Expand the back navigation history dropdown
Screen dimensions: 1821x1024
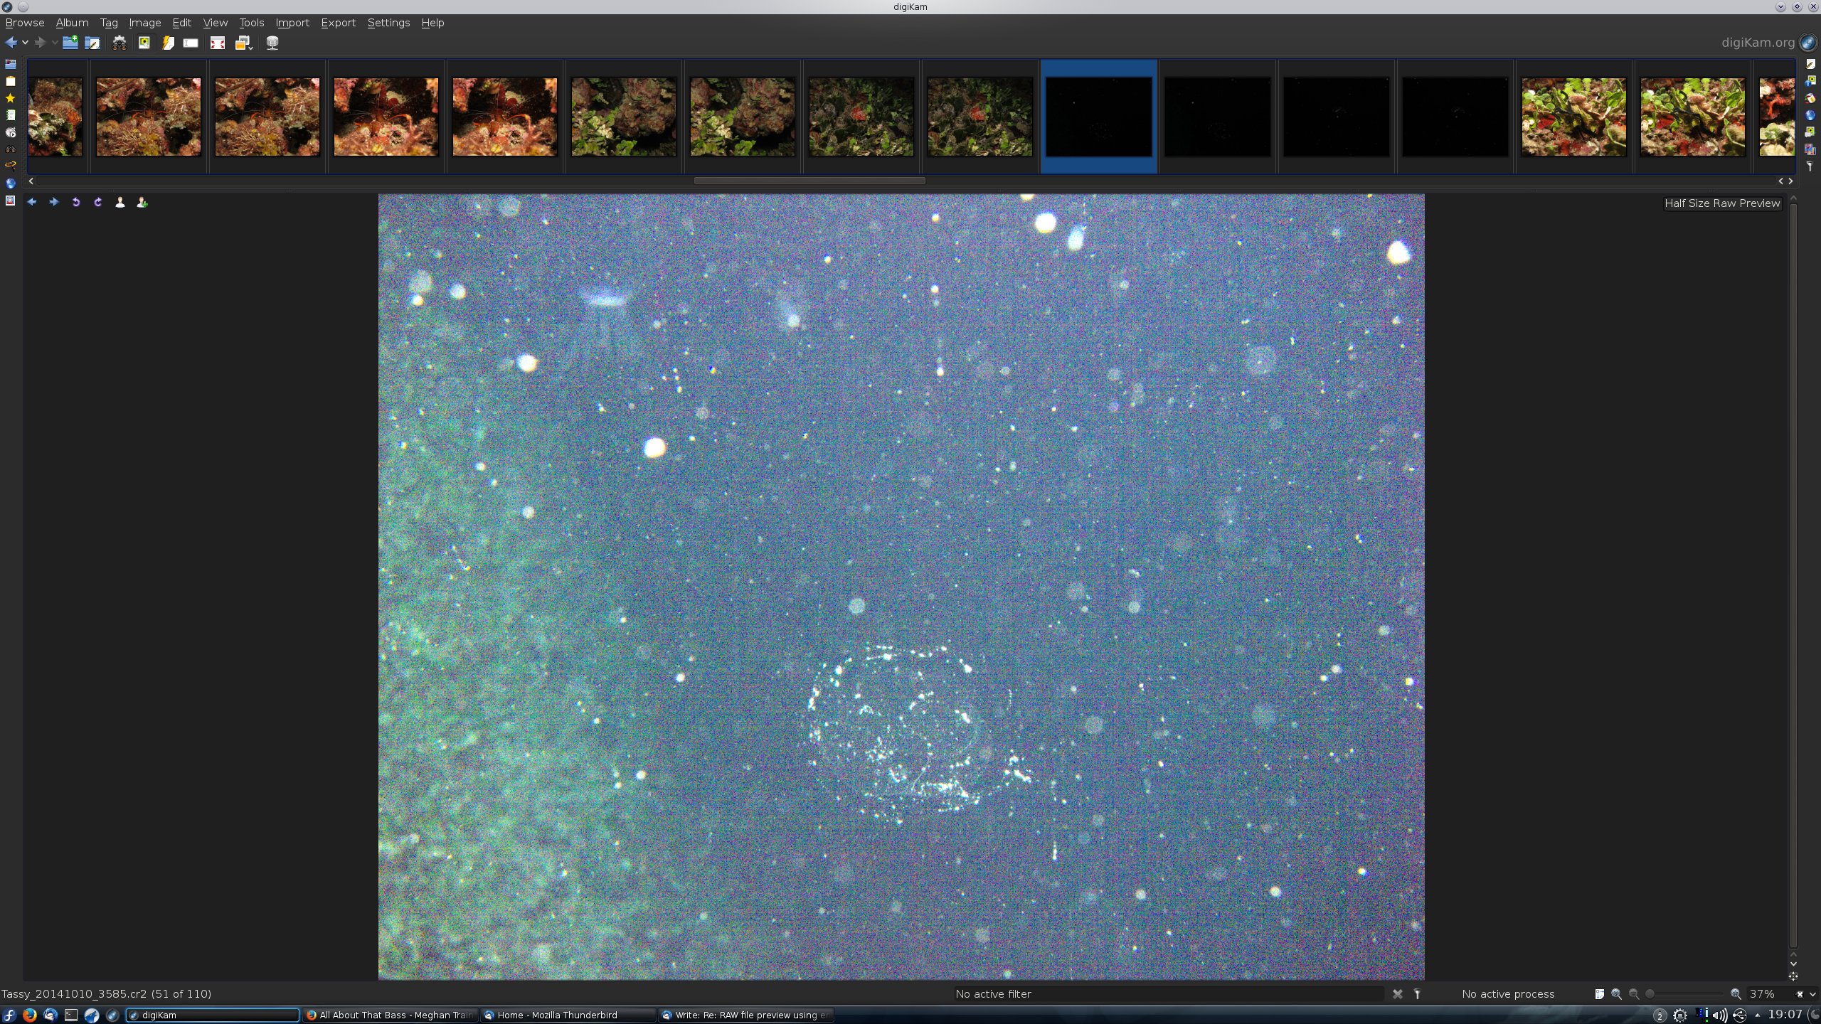(x=26, y=43)
